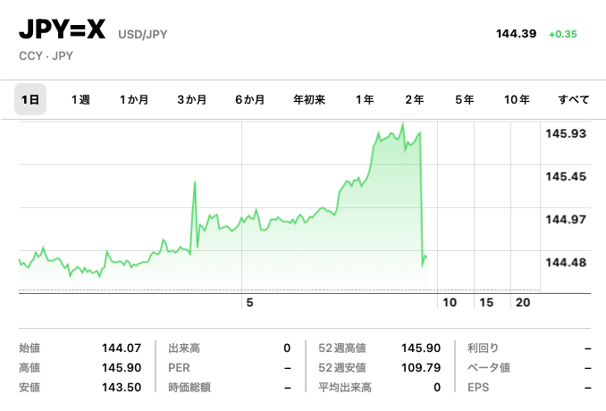Click the 始値 value 144.07

tap(122, 348)
